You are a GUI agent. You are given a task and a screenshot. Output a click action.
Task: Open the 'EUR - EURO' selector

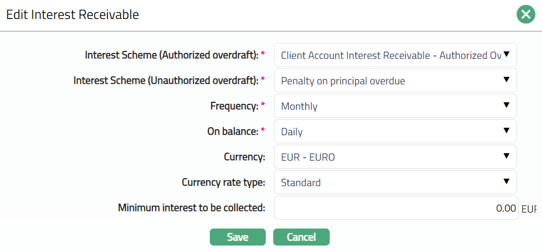tap(395, 157)
